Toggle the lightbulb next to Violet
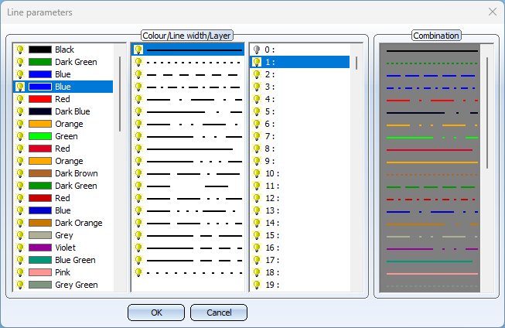Screen dimensions: 505x328 (20, 248)
